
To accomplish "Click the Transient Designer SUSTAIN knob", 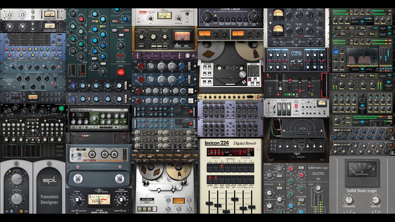I will pyautogui.click(x=17, y=199).
